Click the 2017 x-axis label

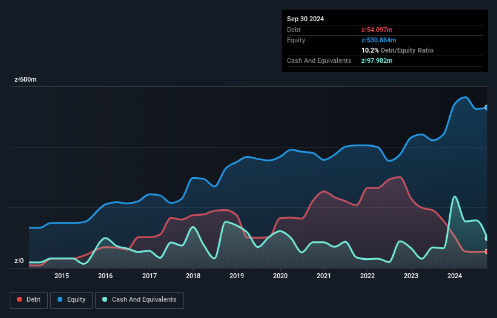(x=150, y=276)
